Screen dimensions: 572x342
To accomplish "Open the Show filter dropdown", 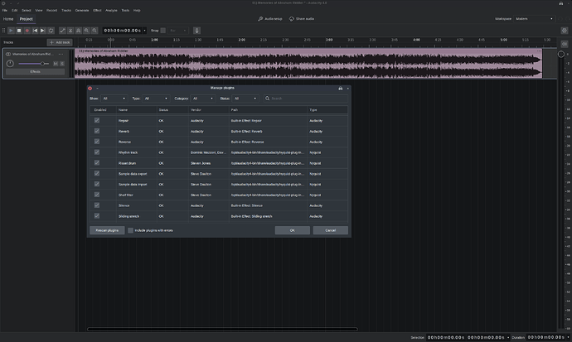I will tap(114, 99).
